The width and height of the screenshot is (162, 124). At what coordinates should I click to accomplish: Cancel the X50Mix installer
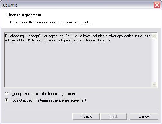(x=144, y=116)
